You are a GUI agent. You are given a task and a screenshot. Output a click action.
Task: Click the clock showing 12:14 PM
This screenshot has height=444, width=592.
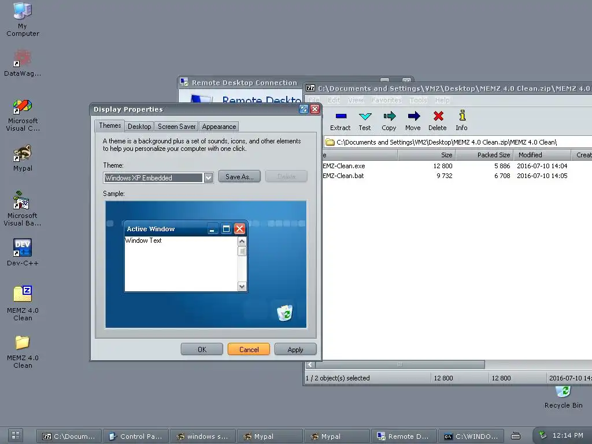pyautogui.click(x=568, y=435)
